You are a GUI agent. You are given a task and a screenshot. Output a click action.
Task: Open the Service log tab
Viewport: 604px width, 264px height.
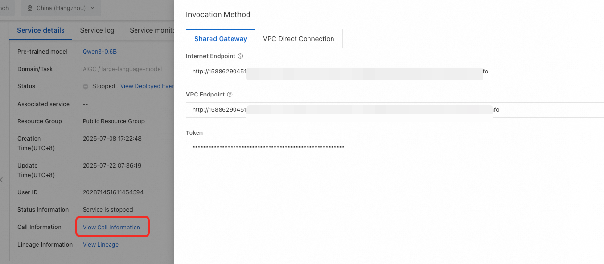click(x=97, y=30)
